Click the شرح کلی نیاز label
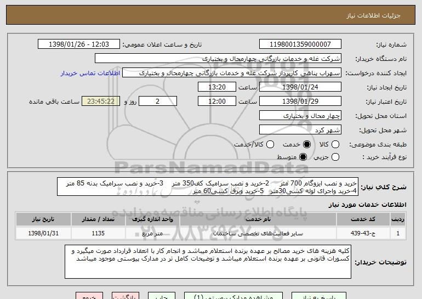 pos(384,187)
